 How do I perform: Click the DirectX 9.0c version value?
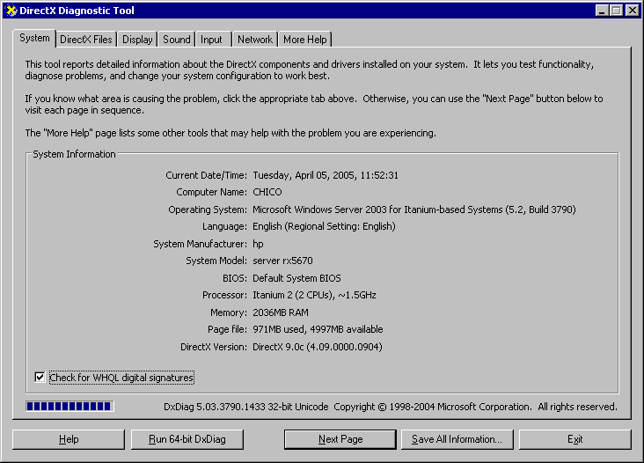317,347
